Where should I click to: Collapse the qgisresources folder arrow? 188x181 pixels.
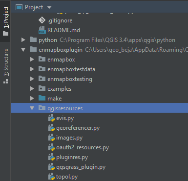click(x=32, y=108)
